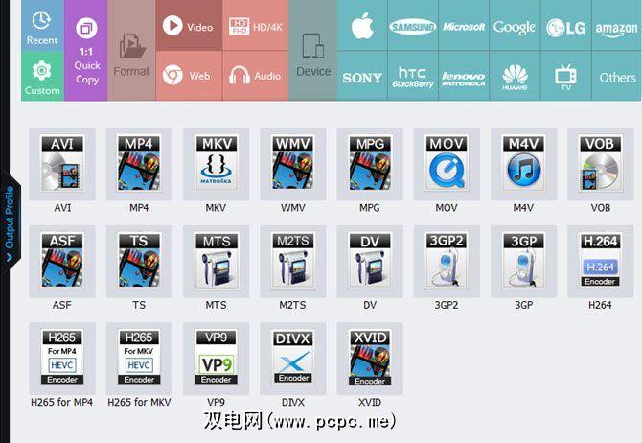The height and width of the screenshot is (443, 642).
Task: Open the Format category
Action: (131, 50)
